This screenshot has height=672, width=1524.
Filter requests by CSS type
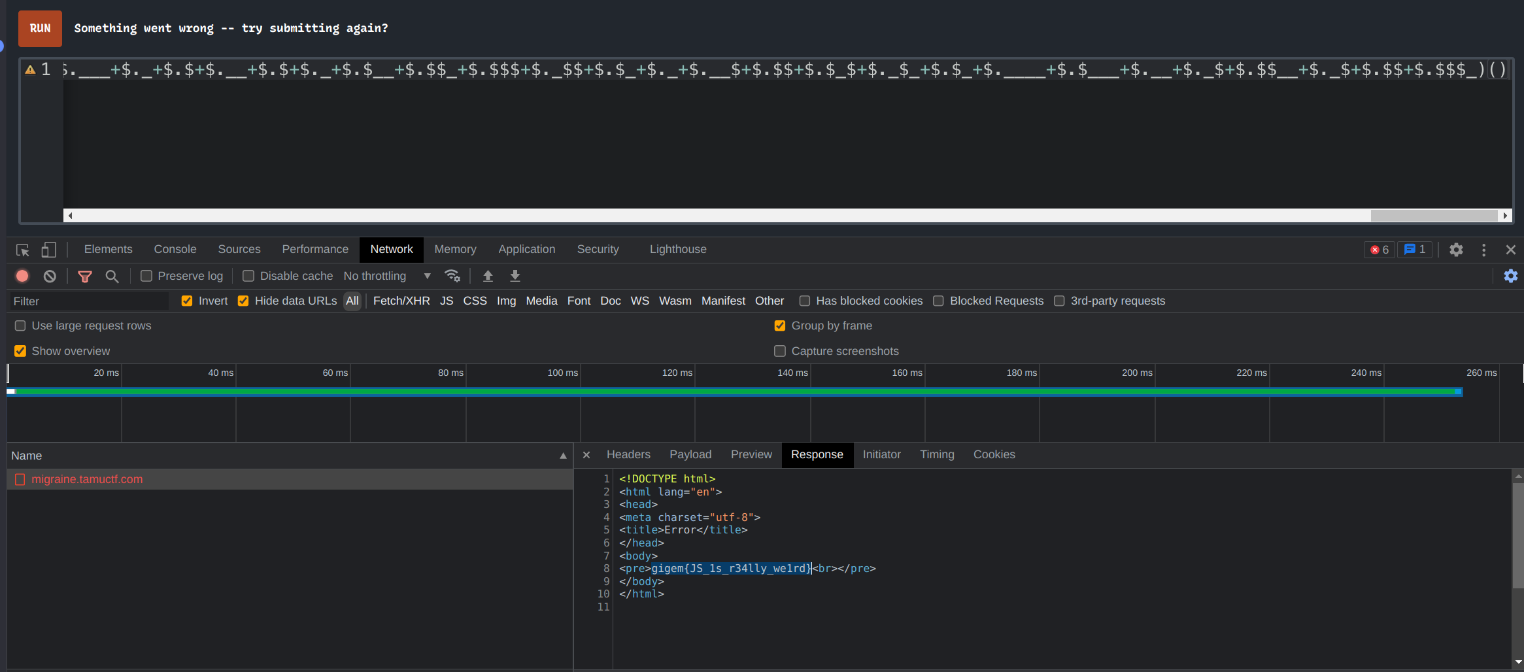click(x=475, y=301)
